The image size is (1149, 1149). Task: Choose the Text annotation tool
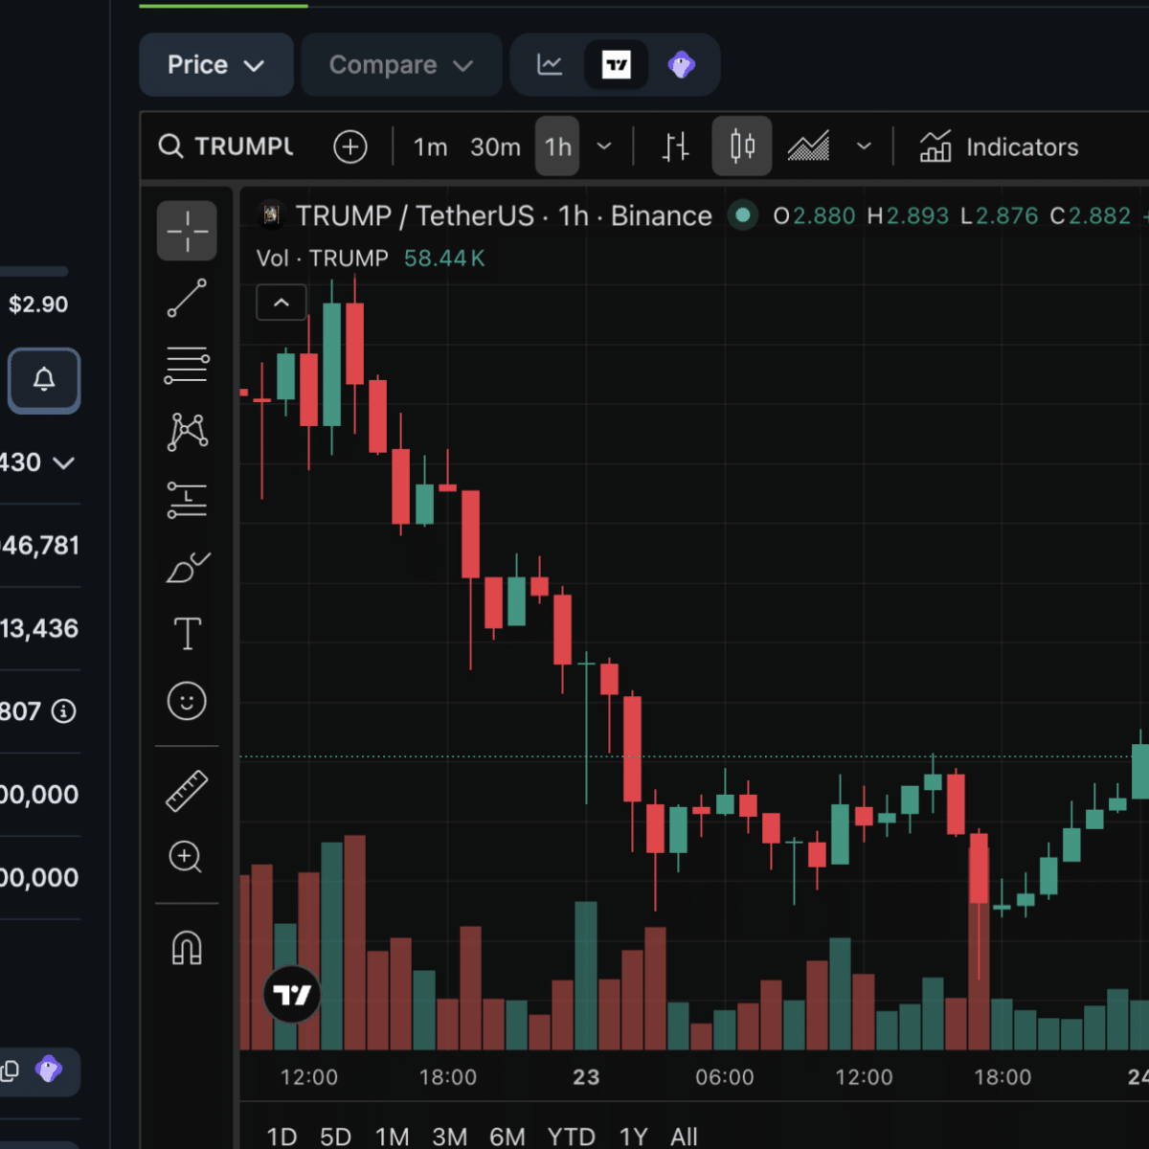click(187, 634)
